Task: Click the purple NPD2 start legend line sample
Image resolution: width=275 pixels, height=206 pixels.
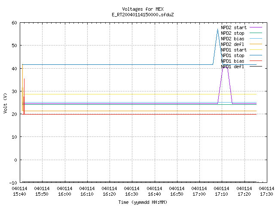Action: 256,27
